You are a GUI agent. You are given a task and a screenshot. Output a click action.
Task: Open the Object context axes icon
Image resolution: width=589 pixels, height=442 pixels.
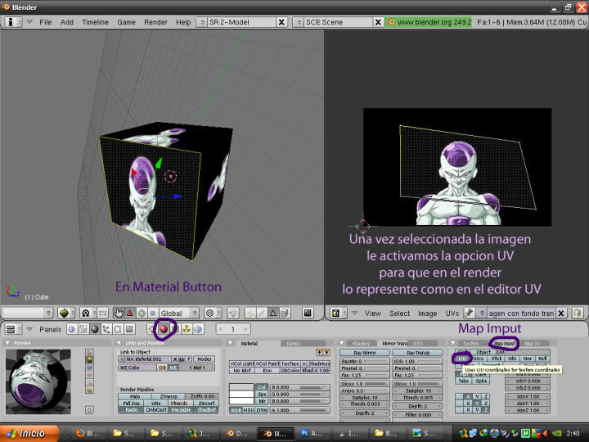point(106,329)
